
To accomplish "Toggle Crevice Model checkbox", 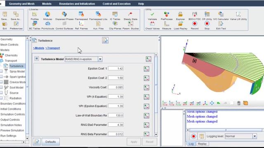I will click(1, 82).
